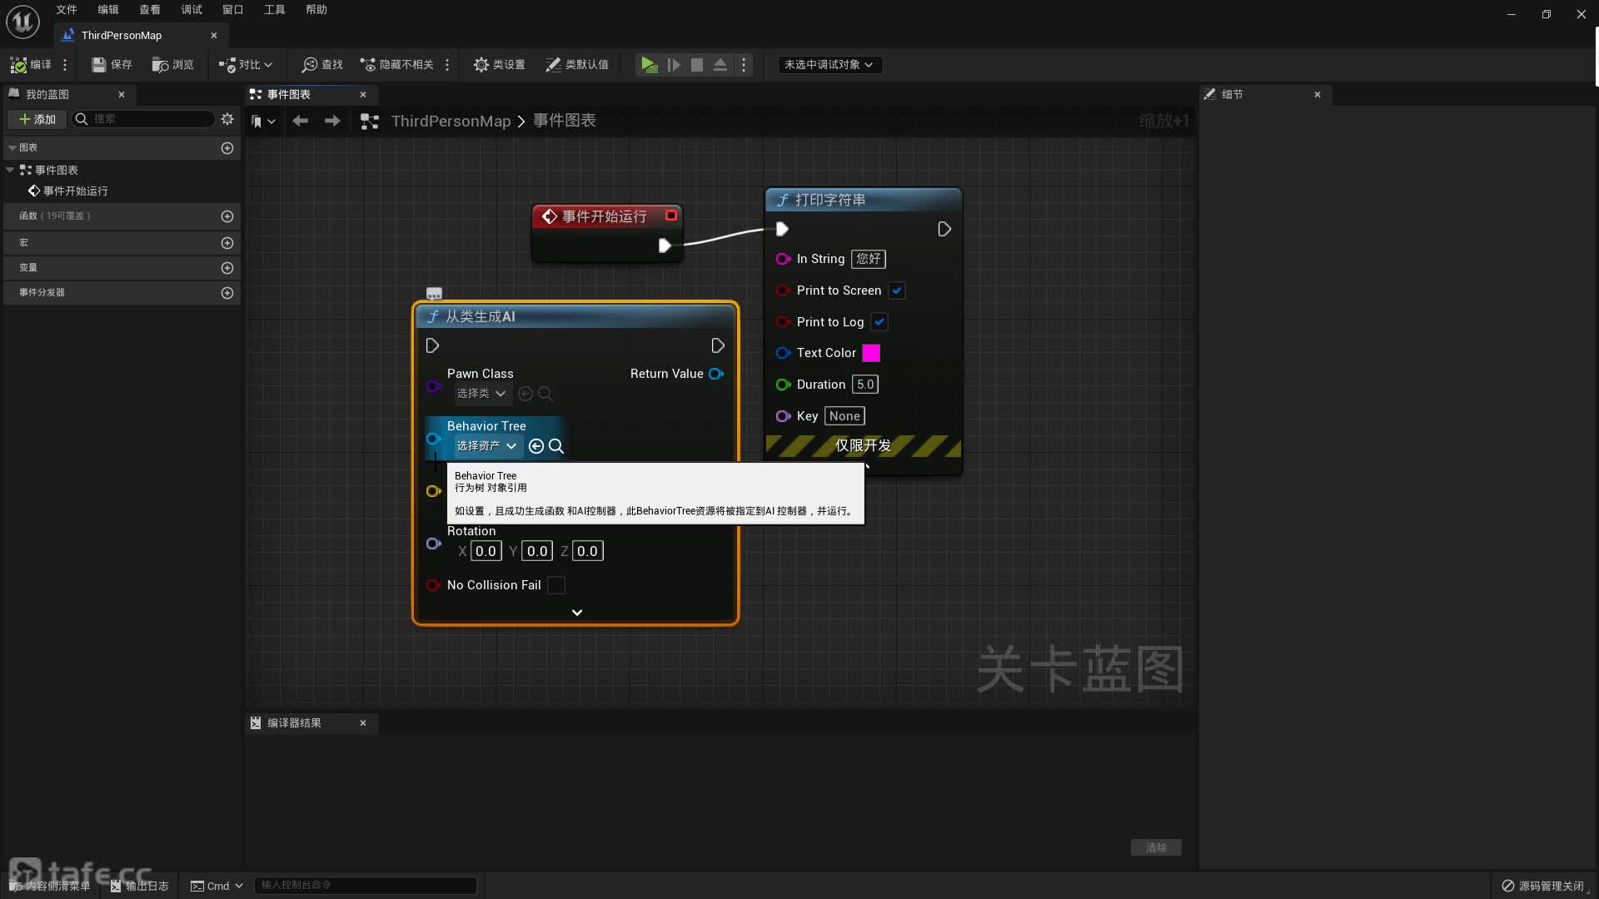This screenshot has width=1599, height=899.
Task: Save the blueprint with Save button
Action: tap(112, 64)
